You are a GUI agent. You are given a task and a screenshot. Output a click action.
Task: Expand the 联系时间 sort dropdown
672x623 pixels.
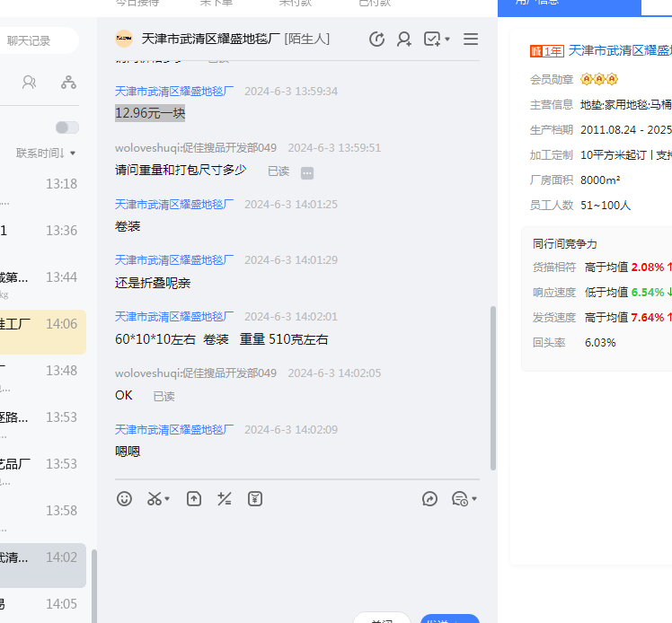tap(46, 154)
